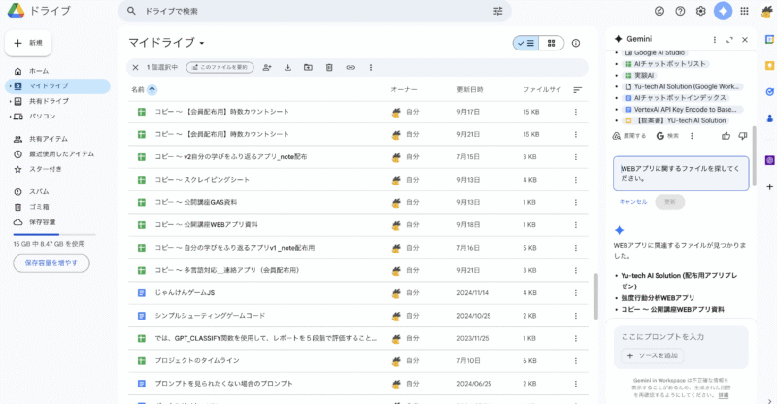777x404 pixels.
Task: Open the Gemini sparkle icon in top bar
Action: tap(724, 12)
